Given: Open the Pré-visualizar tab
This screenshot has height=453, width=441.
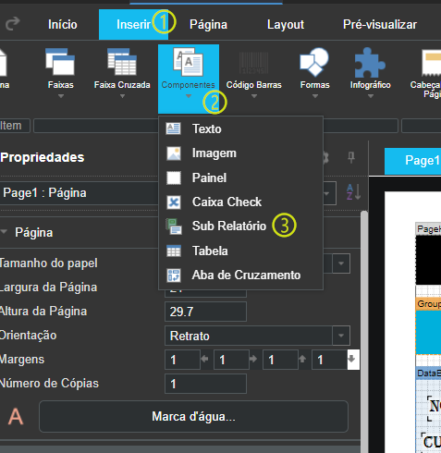Looking at the screenshot, I should (x=380, y=25).
